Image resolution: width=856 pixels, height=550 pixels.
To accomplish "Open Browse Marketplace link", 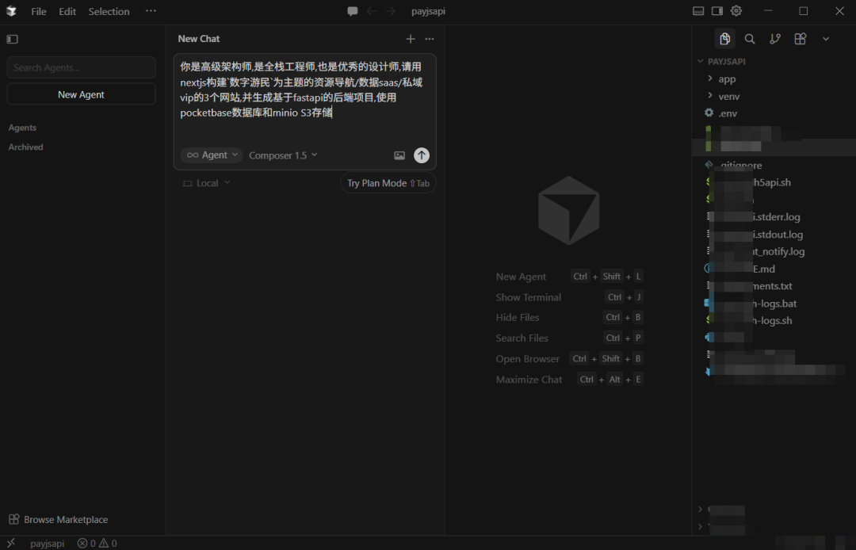I will (x=59, y=519).
